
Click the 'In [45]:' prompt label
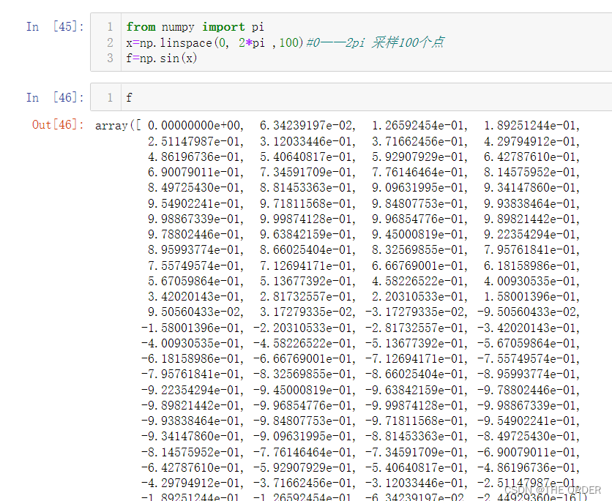tap(55, 27)
